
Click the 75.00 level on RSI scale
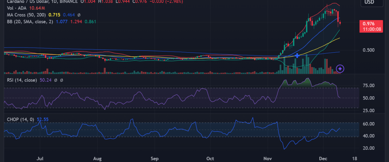(369, 86)
